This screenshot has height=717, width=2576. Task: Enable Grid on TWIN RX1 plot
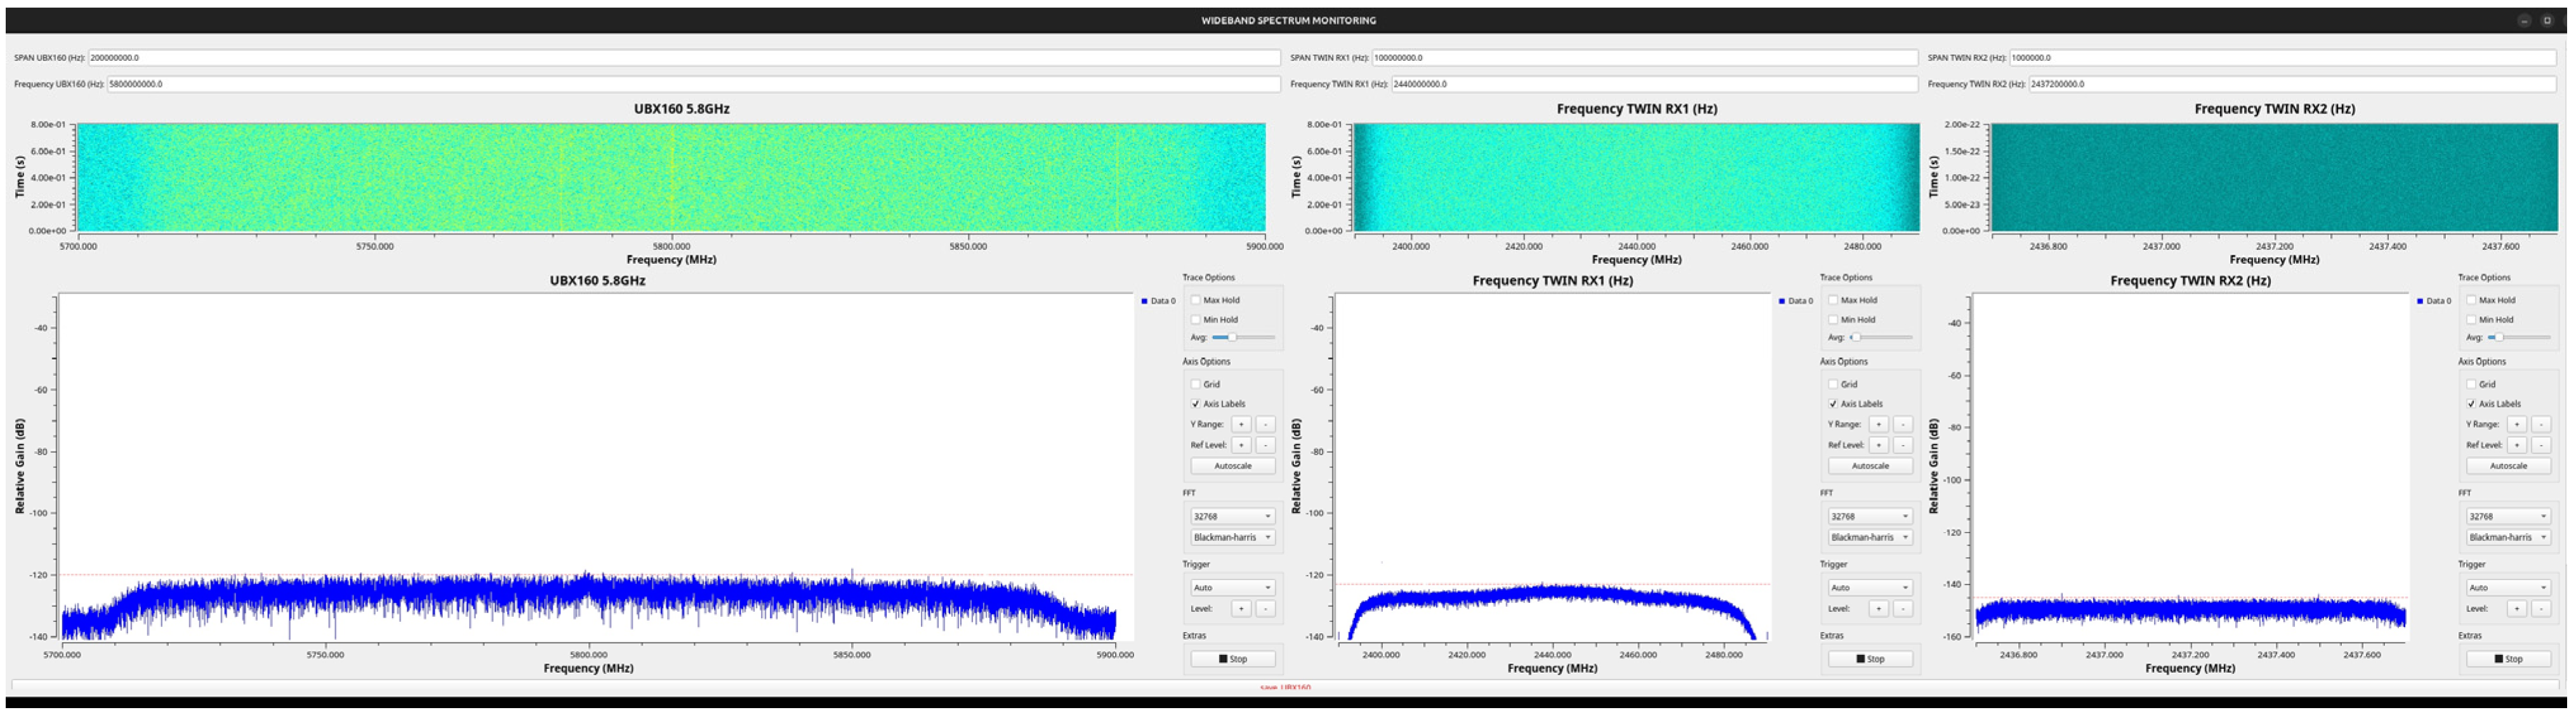[x=1833, y=384]
